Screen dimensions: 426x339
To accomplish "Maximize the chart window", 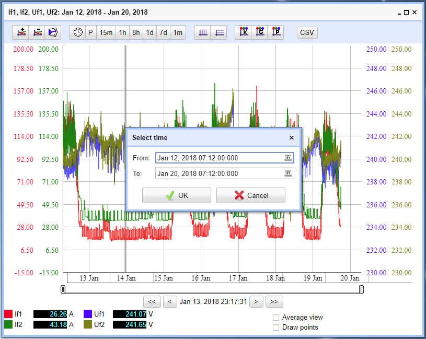I will 407,12.
